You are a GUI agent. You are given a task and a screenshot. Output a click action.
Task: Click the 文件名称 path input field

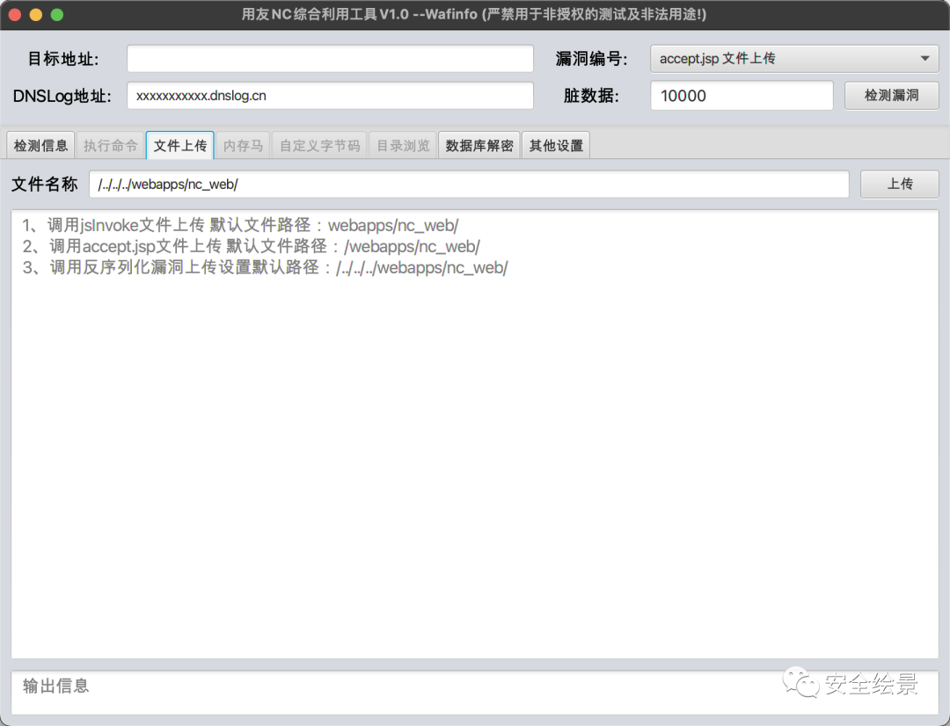pos(469,184)
